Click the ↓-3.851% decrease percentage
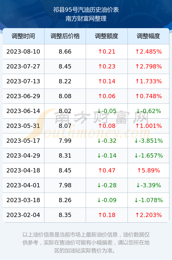This screenshot has height=260, width=172. coord(148,141)
